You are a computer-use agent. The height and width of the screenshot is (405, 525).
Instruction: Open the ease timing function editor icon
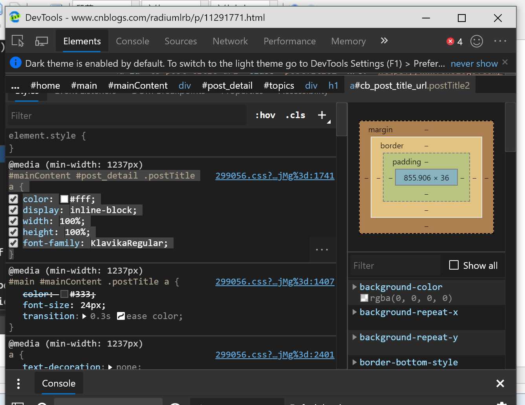tap(121, 316)
